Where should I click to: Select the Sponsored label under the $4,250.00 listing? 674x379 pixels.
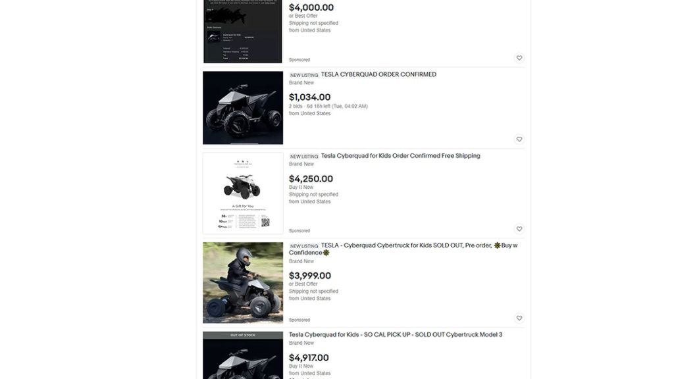click(299, 231)
